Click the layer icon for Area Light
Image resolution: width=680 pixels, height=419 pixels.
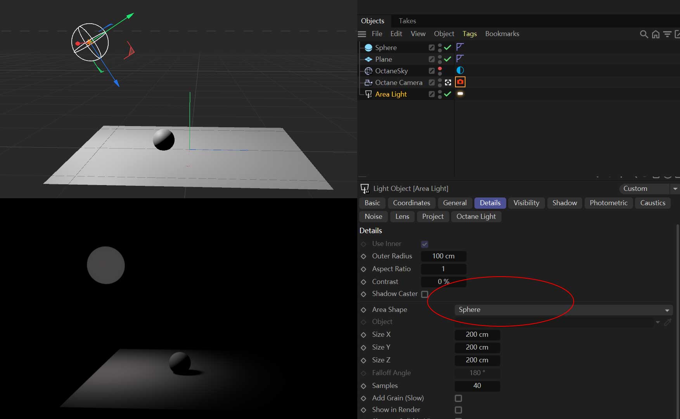tap(431, 94)
